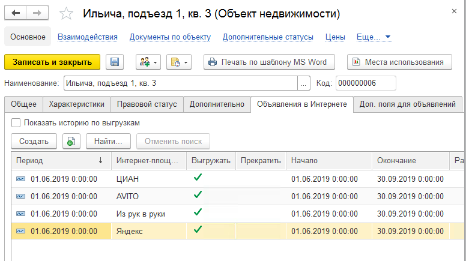Click the Прекратить column header

click(261, 161)
